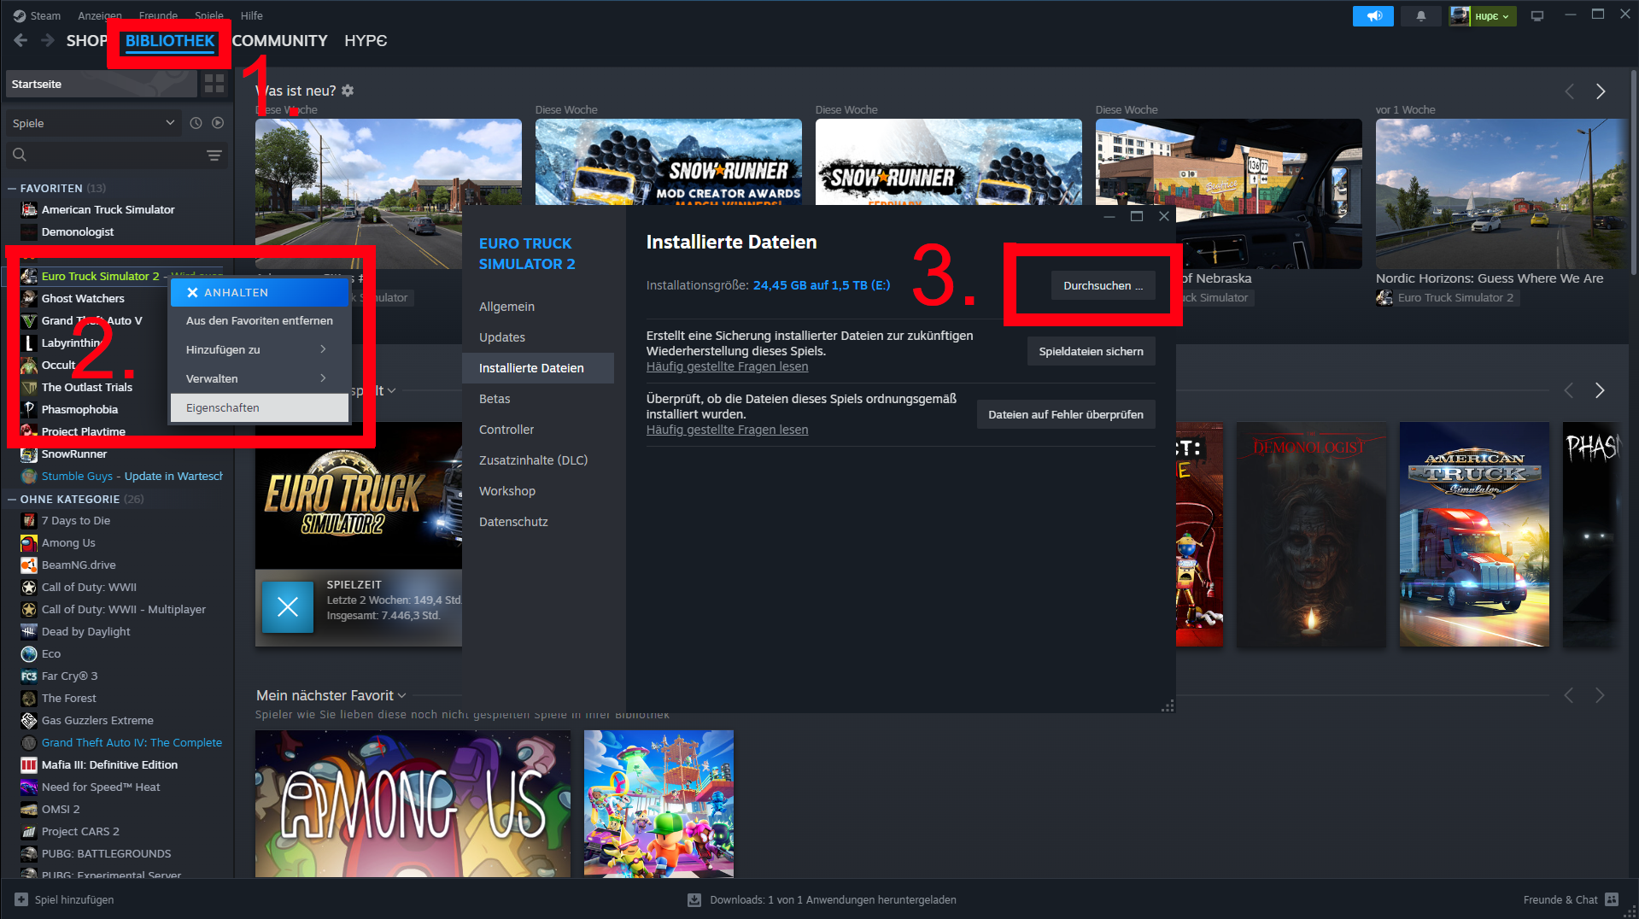1639x919 pixels.
Task: Click Spieldateien sichern button
Action: [1091, 351]
